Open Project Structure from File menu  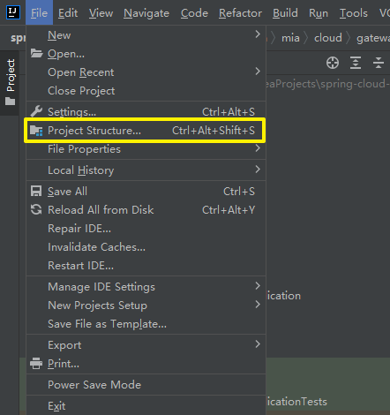pyautogui.click(x=146, y=131)
